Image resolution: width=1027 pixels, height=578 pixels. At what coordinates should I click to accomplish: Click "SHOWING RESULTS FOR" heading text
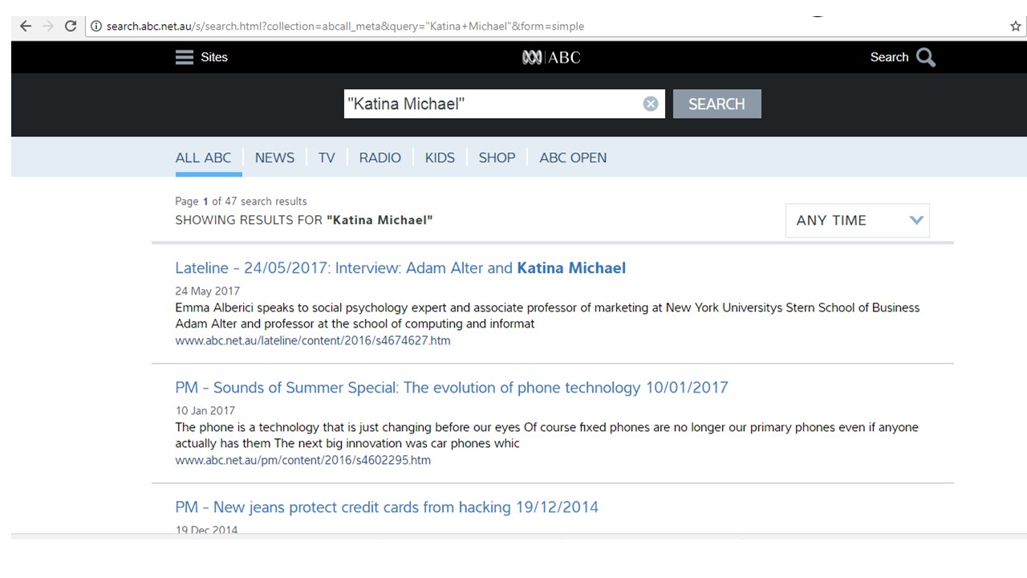[x=249, y=220]
